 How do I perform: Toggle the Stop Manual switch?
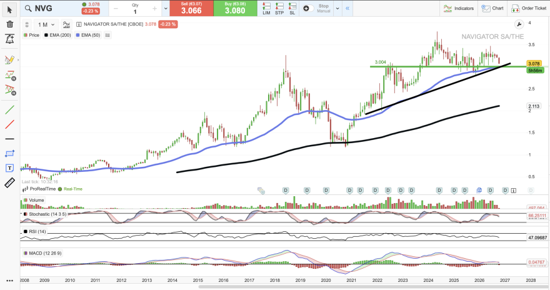tap(308, 8)
